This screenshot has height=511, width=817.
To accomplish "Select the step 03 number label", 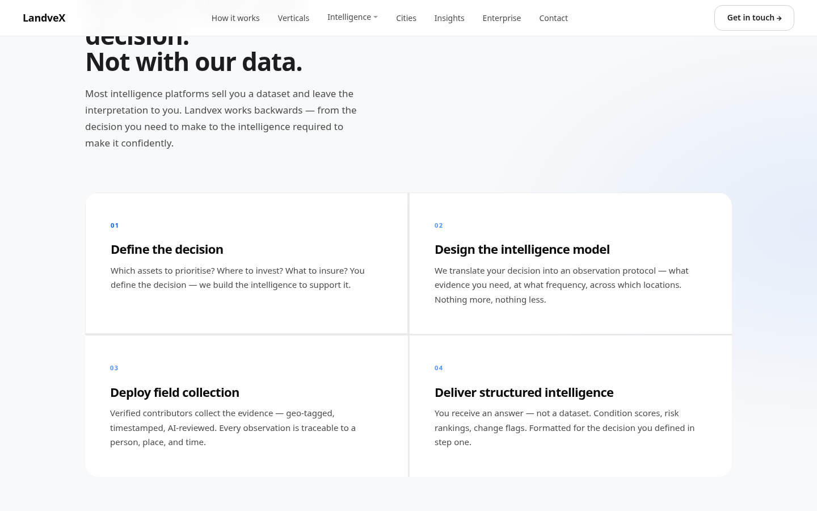I will click(x=114, y=368).
